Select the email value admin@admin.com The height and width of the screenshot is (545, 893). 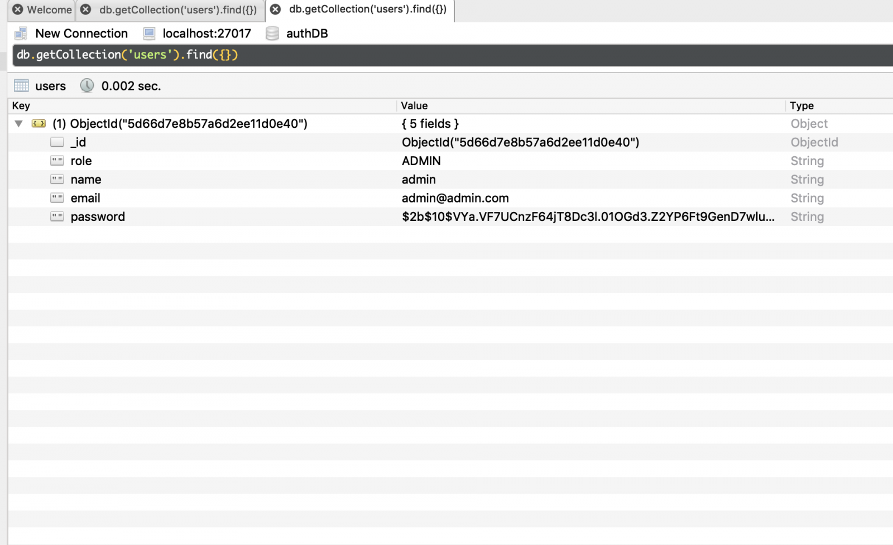455,198
